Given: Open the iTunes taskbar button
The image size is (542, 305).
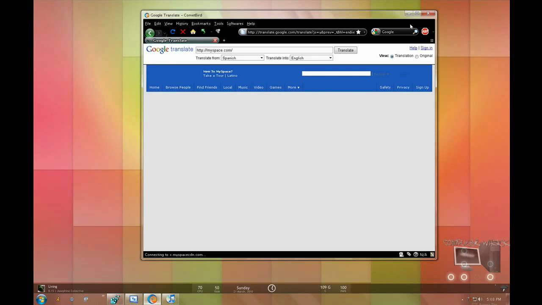Looking at the screenshot, I should click(x=171, y=299).
